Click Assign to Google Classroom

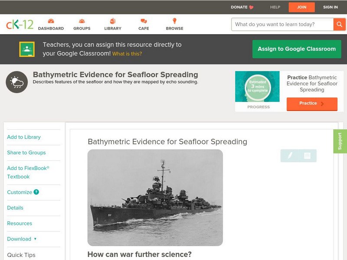click(297, 49)
